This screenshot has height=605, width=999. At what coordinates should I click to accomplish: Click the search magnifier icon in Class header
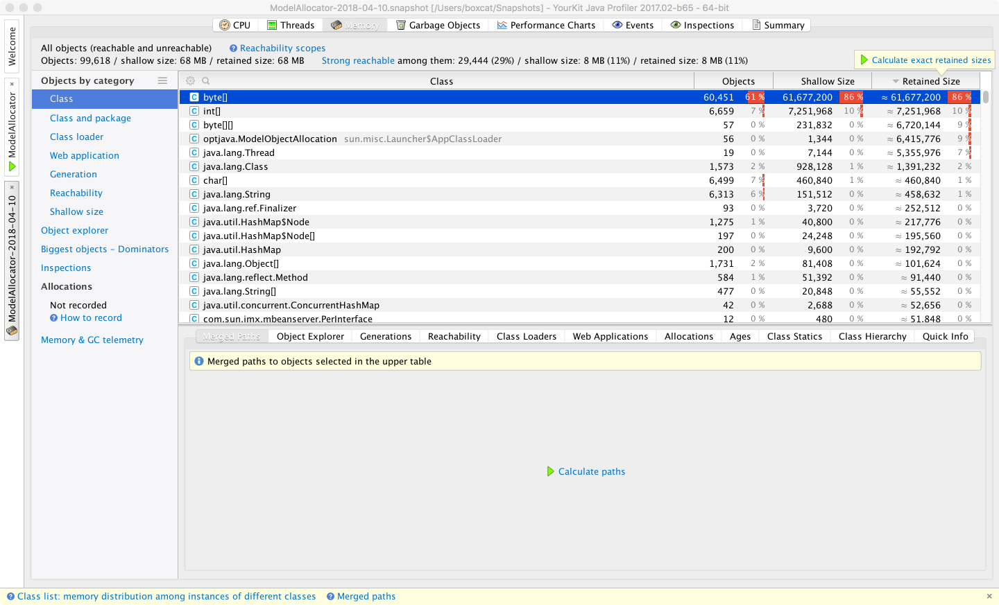point(206,81)
